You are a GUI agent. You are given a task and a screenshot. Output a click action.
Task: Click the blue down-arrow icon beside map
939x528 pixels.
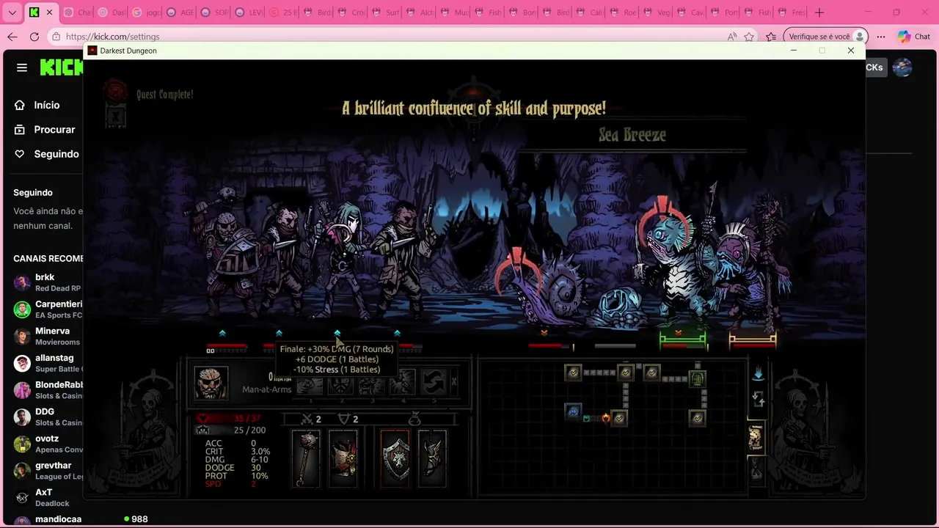coord(758,374)
